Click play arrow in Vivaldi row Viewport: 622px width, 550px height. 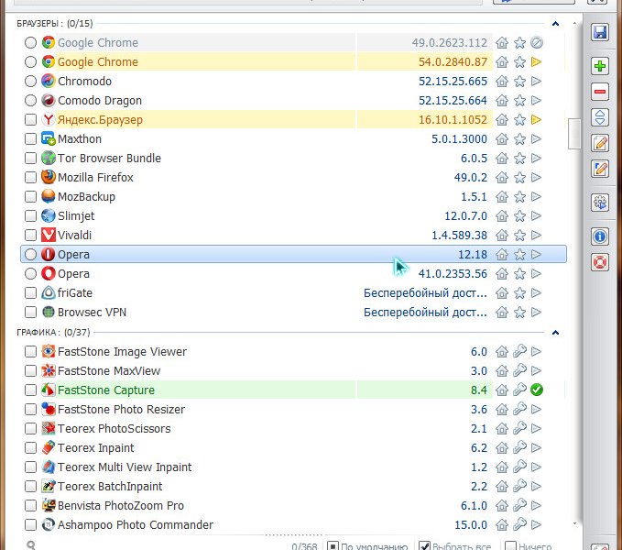[x=536, y=236]
